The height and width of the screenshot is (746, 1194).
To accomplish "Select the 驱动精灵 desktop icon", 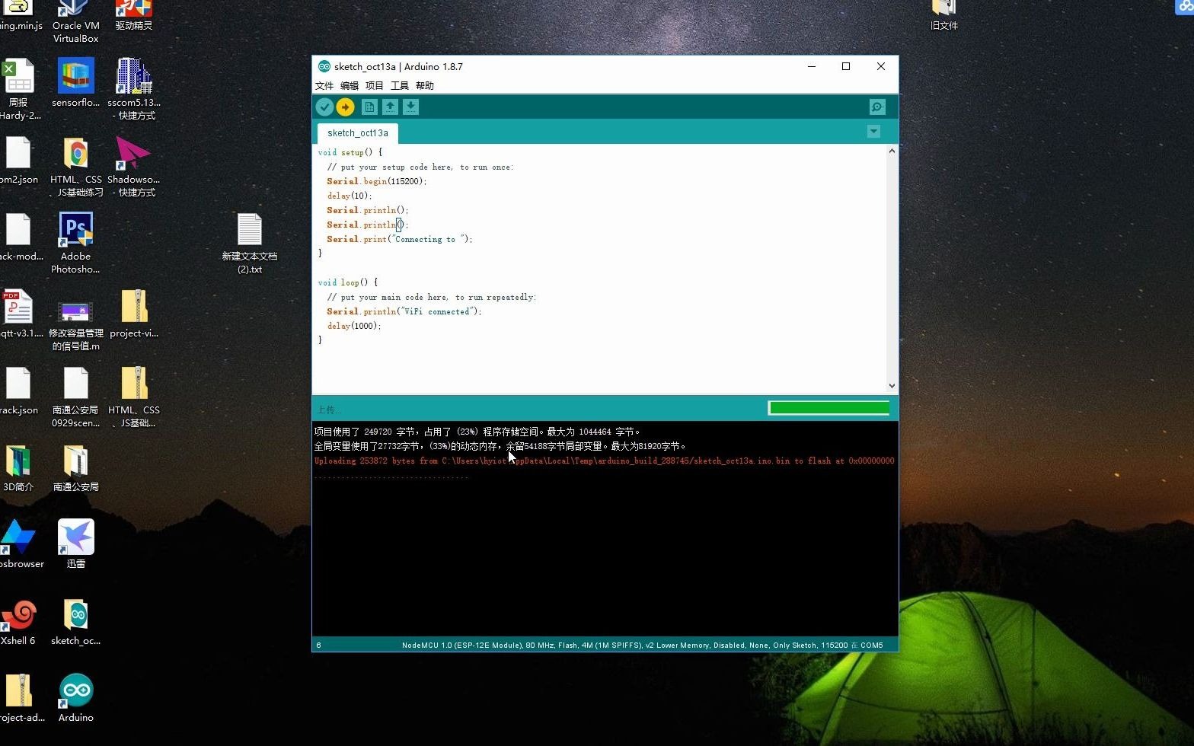I will pos(134,15).
